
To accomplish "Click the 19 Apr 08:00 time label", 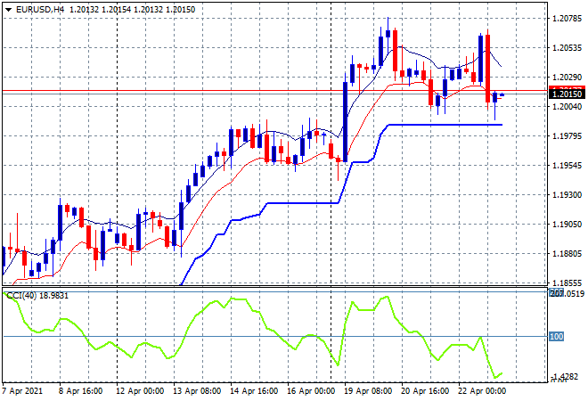I will (x=368, y=391).
